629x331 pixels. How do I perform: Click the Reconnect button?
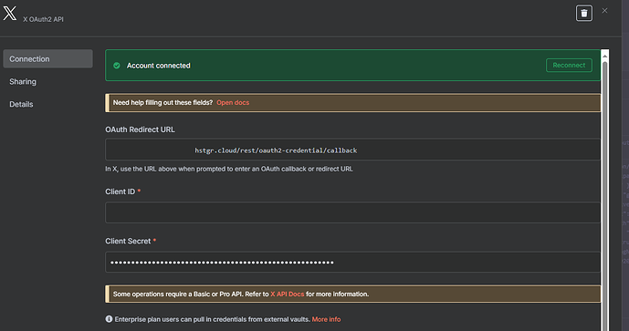(569, 66)
